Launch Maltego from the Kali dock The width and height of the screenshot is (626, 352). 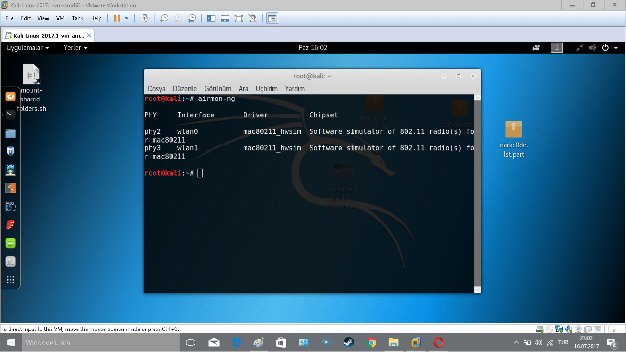tap(11, 206)
